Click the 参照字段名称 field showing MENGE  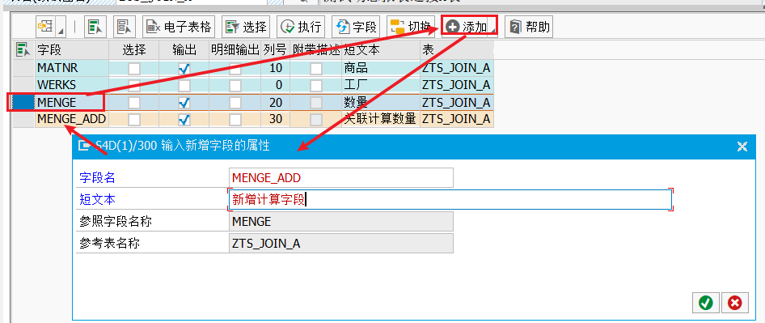(x=341, y=221)
